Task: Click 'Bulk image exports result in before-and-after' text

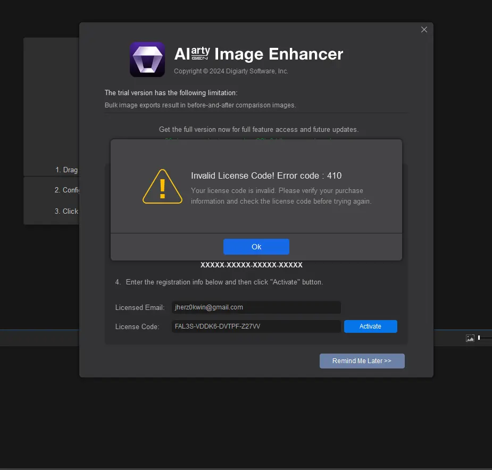Action: (x=200, y=105)
